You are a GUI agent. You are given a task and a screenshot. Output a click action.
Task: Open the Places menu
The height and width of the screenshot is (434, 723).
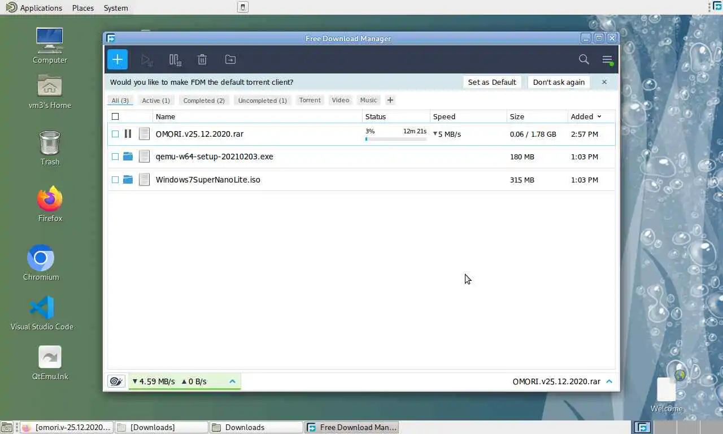83,8
